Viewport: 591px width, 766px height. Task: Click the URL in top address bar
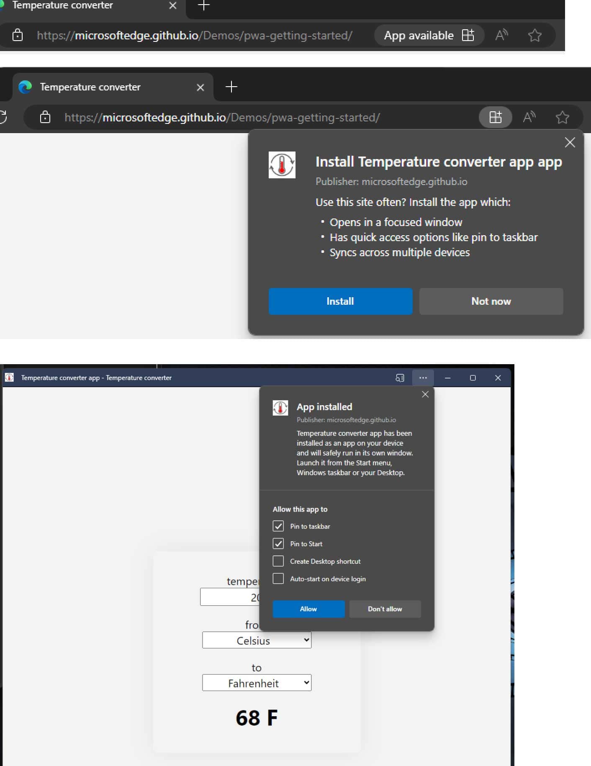tap(195, 36)
